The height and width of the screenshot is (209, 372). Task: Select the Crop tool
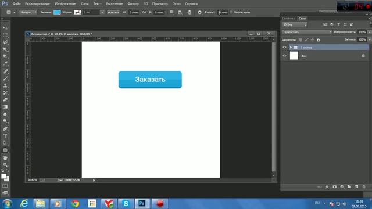pos(5,56)
